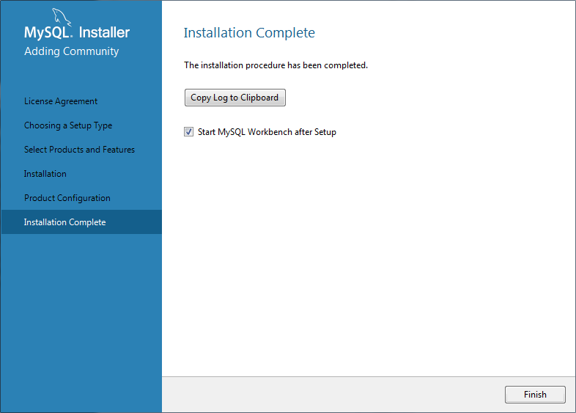Viewport: 576px width, 413px height.
Task: Copy log to clipboard
Action: [x=235, y=98]
